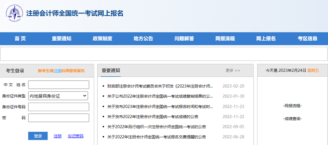The width and height of the screenshot is (328, 145).
Task: Click into the 密码 input field
Action: click(x=58, y=118)
